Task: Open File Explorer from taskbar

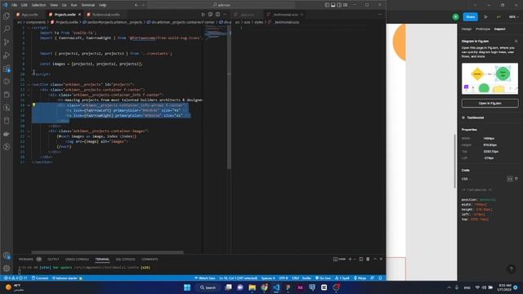Action: pos(253,287)
